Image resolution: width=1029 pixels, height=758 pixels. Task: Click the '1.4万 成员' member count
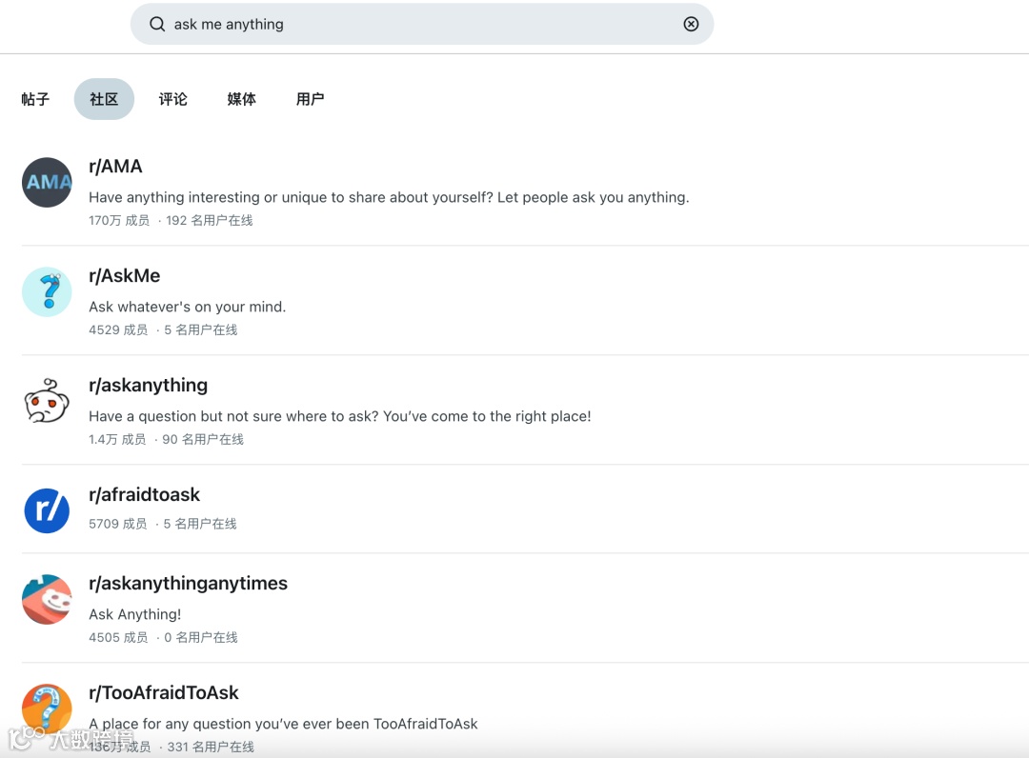tap(117, 439)
